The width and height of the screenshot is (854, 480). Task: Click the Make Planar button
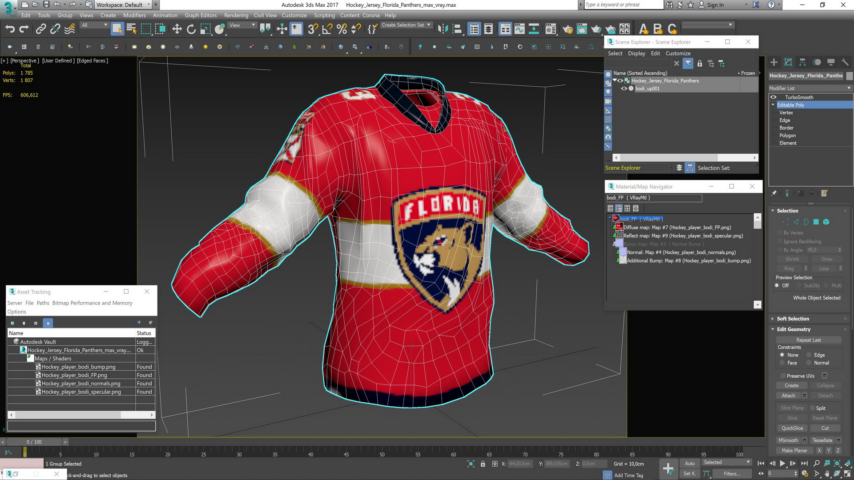(794, 450)
